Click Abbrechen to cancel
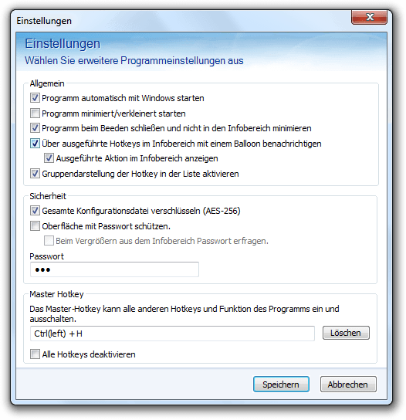Image resolution: width=406 pixels, height=420 pixels. coord(348,384)
